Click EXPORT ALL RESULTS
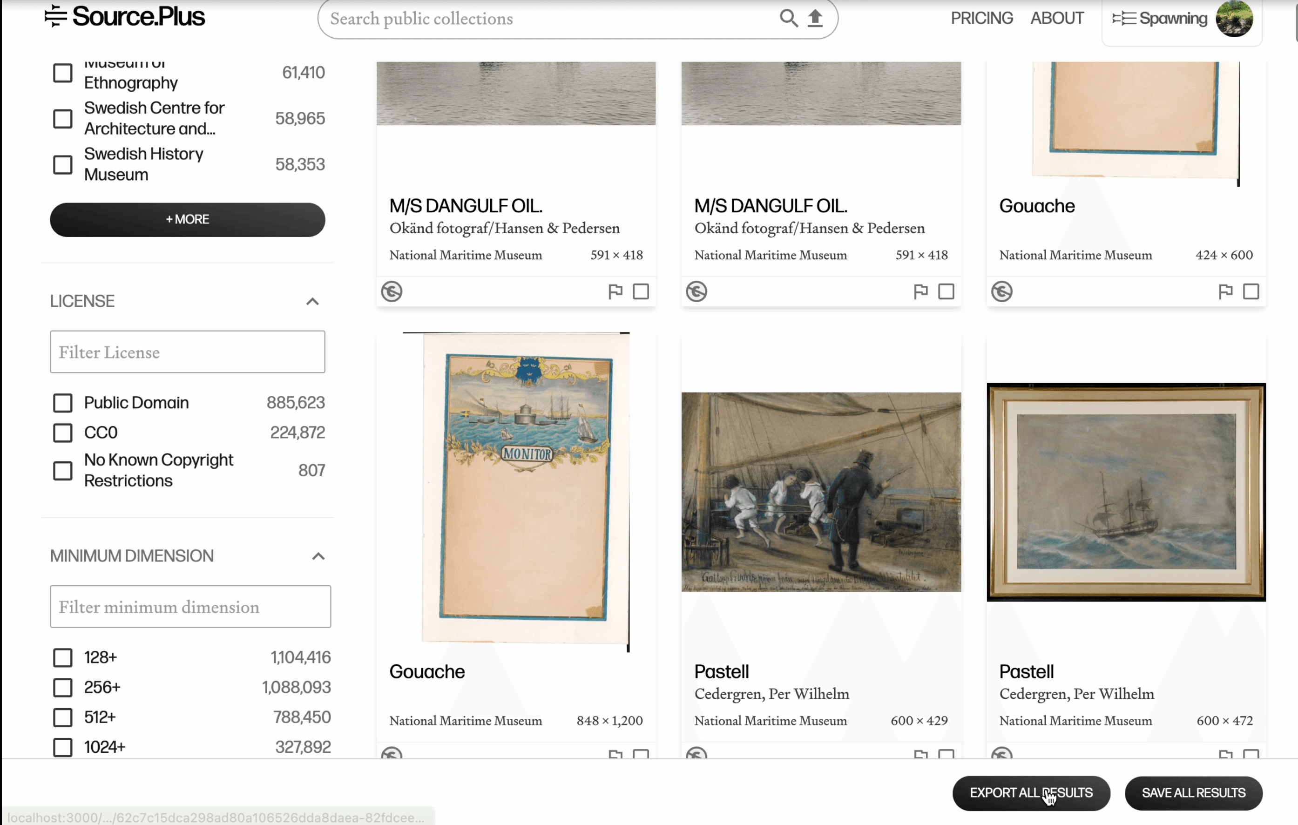Screen dimensions: 1298x825 pyautogui.click(x=1030, y=793)
